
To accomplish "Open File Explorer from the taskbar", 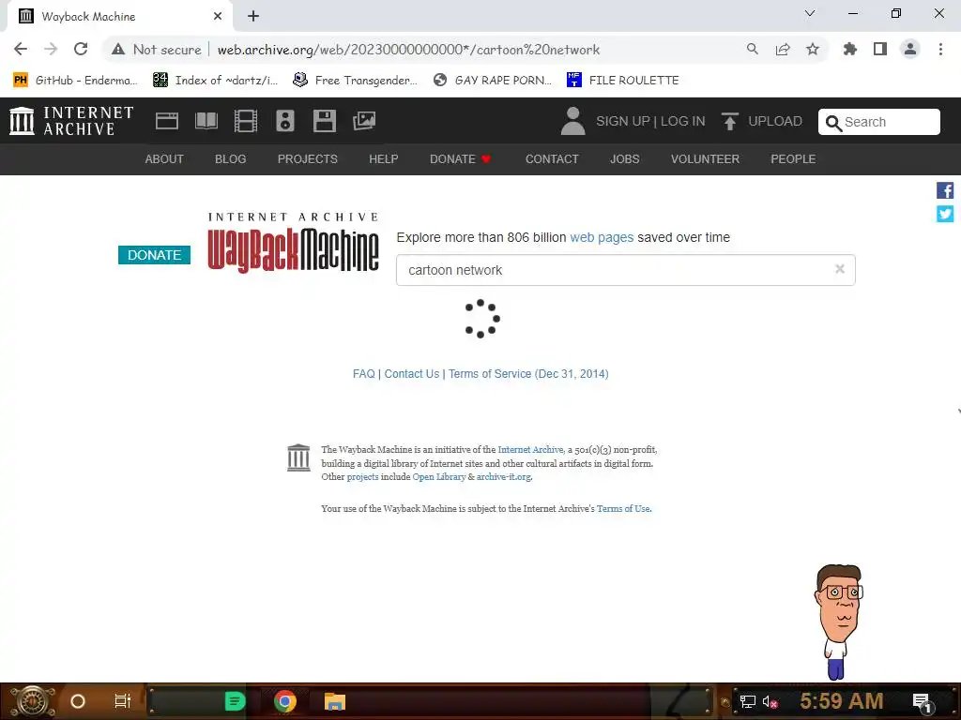I will pyautogui.click(x=335, y=701).
